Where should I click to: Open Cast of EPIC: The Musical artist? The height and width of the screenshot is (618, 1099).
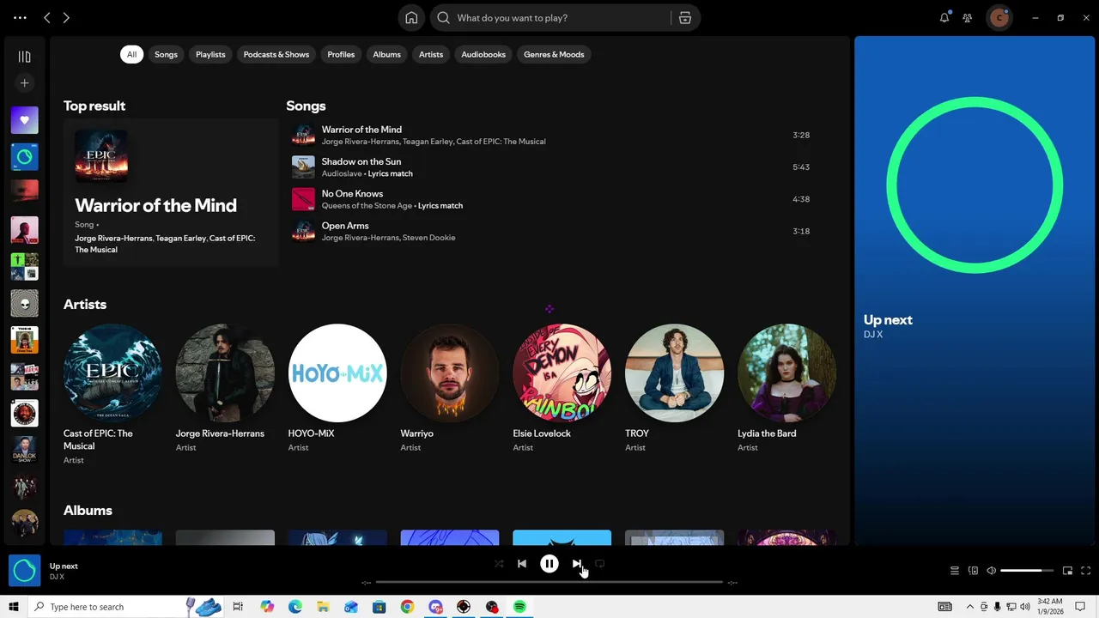[112, 395]
